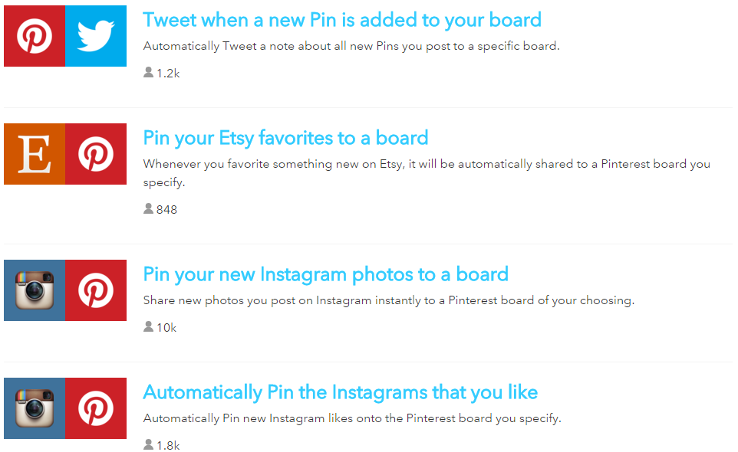
Task: Open 'Pin your Etsy favorites to a board'
Action: coord(285,138)
